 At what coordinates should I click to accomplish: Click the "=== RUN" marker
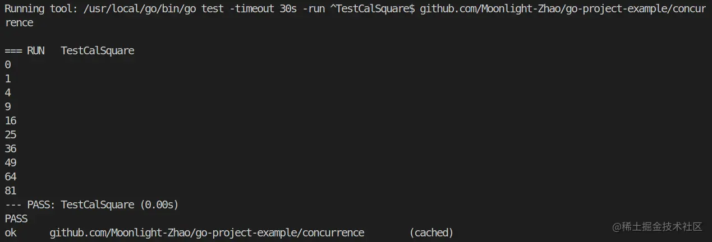coord(25,51)
